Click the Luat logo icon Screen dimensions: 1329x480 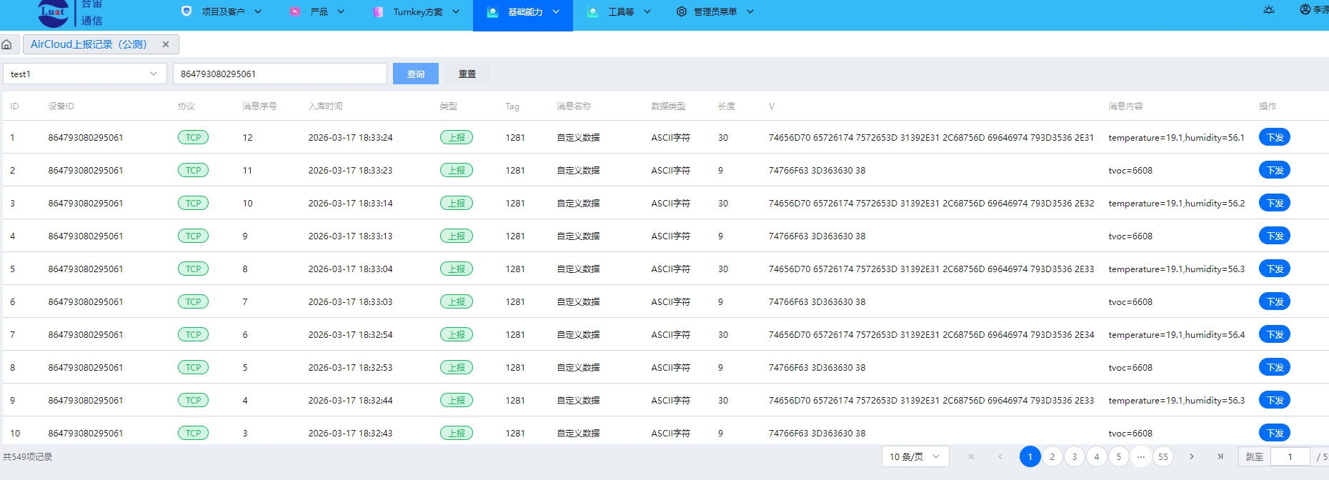pos(54,12)
